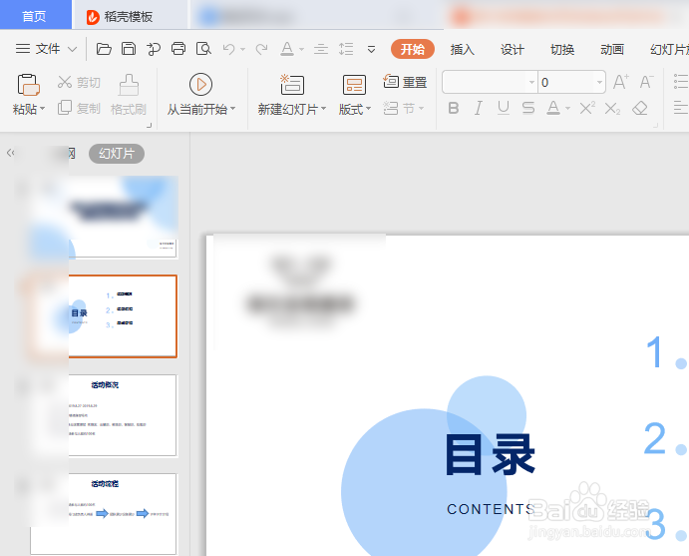Screen dimensions: 689x556
Task: Click the bullet list icon in ribbon
Action: [x=681, y=82]
